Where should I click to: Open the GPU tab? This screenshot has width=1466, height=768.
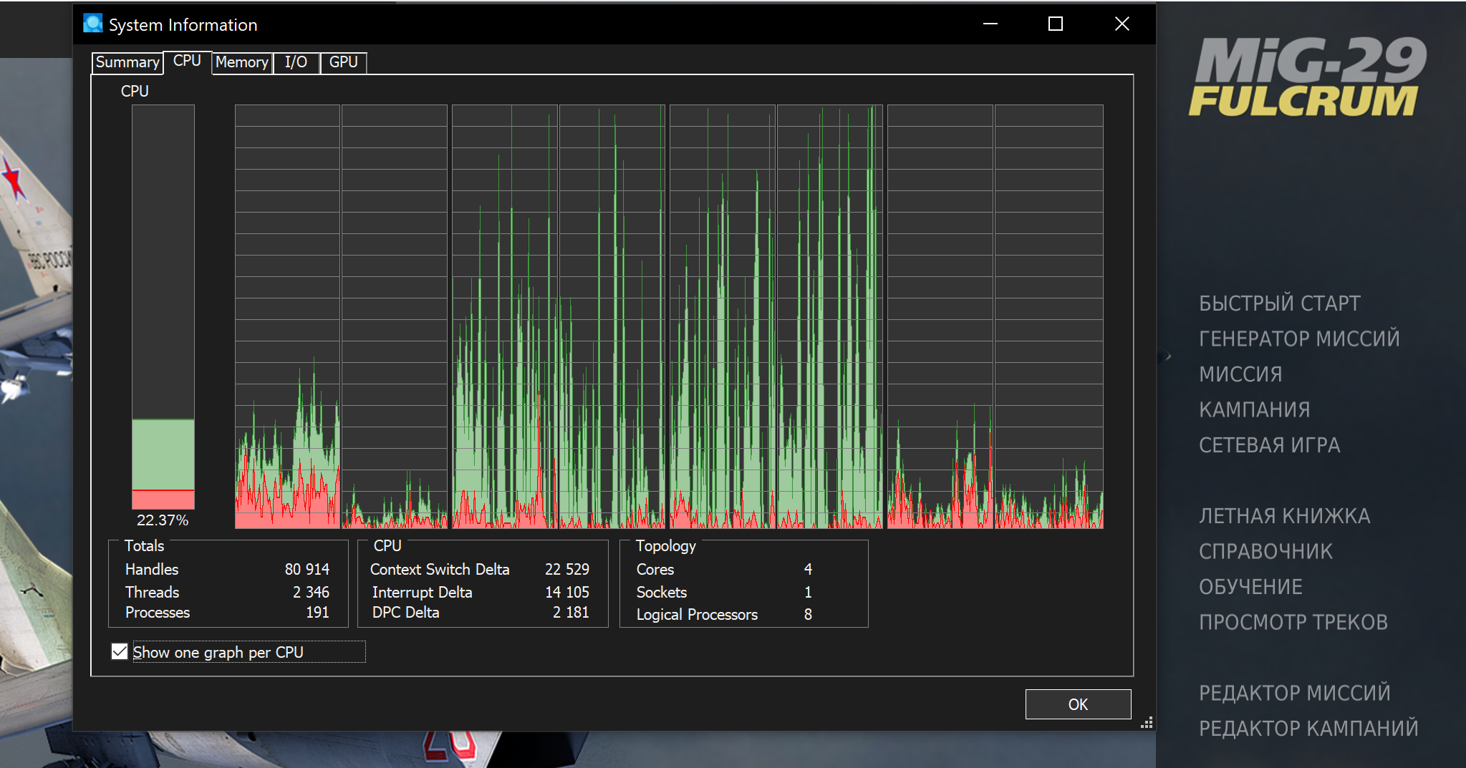pos(343,62)
